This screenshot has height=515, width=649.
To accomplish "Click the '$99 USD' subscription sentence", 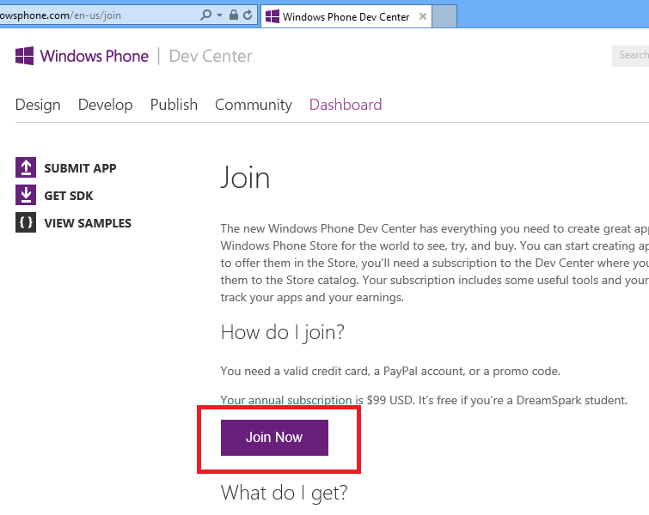I will [424, 400].
